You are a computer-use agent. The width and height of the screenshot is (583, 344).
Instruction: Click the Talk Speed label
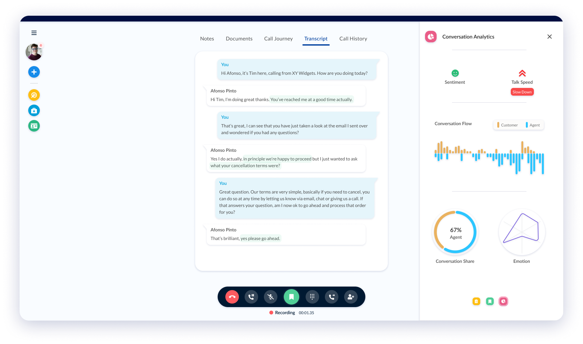[522, 82]
